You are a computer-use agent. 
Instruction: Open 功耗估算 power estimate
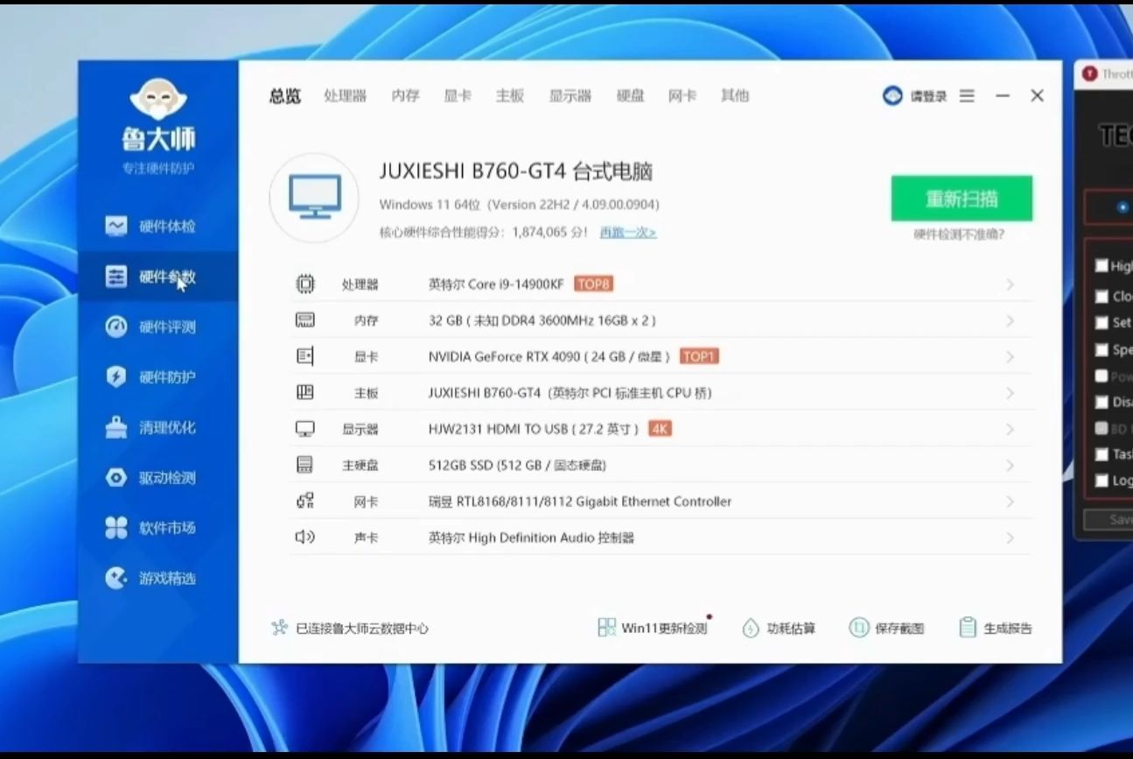tap(779, 629)
